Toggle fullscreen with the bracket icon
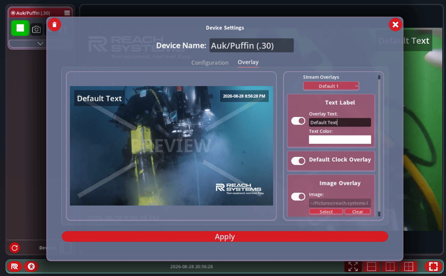This screenshot has width=446, height=276. tap(433, 266)
